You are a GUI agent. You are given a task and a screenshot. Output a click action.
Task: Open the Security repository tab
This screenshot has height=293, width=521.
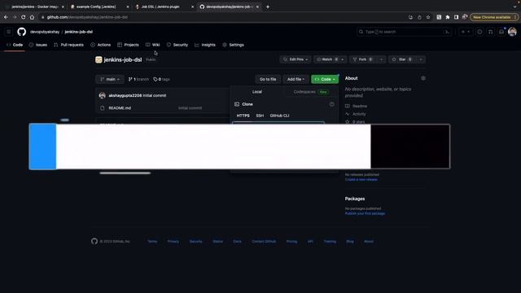pyautogui.click(x=177, y=45)
